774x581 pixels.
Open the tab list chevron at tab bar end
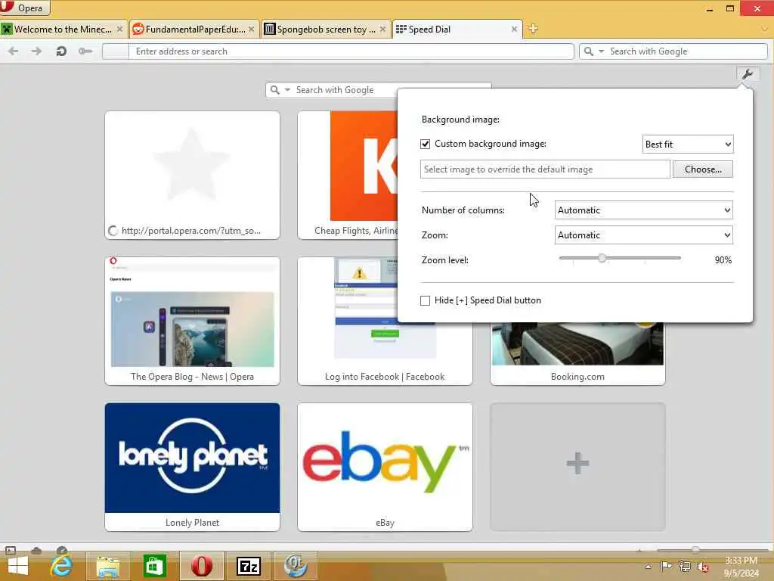[765, 30]
